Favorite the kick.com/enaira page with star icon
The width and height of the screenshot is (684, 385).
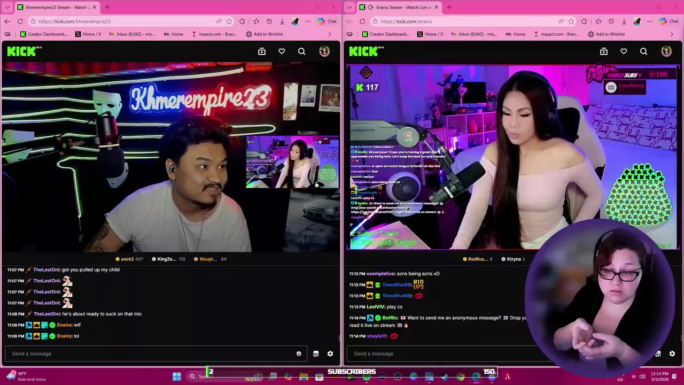[571, 21]
